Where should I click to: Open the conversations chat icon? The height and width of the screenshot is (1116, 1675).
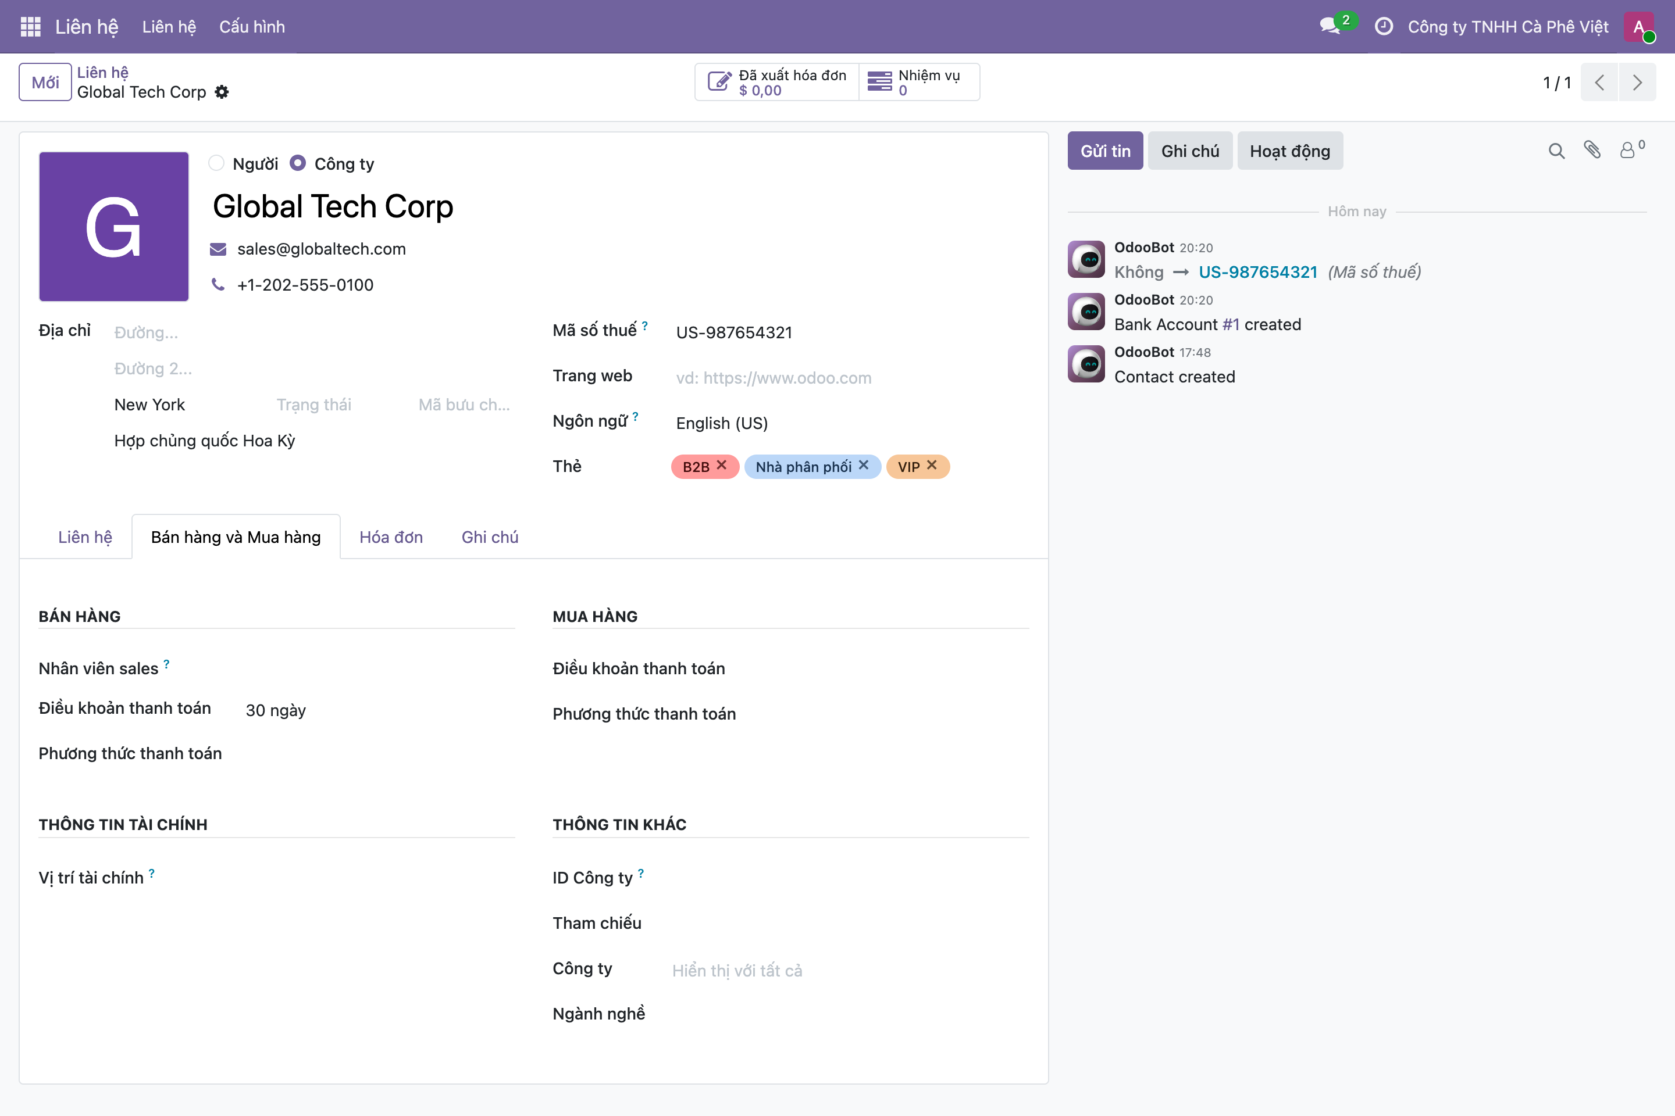1330,26
